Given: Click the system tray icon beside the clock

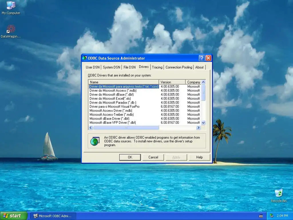Looking at the screenshot, I should click(272, 216).
